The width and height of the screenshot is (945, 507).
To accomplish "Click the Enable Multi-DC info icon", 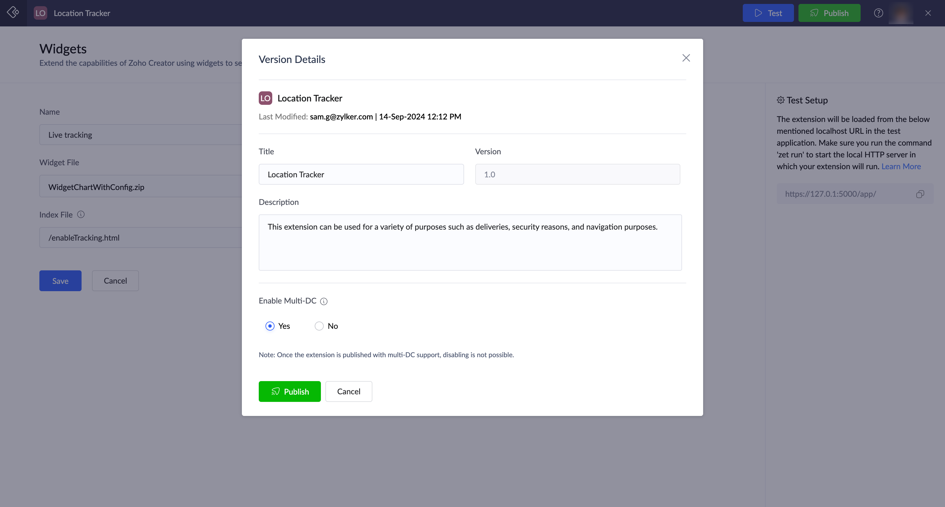I will pyautogui.click(x=323, y=301).
